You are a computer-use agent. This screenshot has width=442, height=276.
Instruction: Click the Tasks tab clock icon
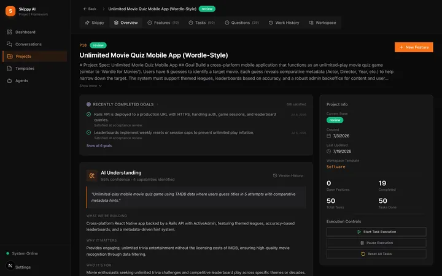click(191, 23)
